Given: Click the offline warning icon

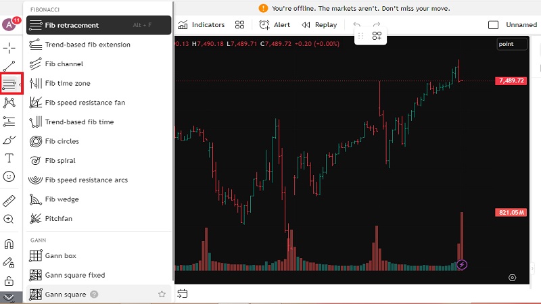Looking at the screenshot, I should [263, 8].
